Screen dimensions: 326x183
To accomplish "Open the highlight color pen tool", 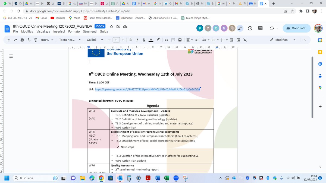I will [158, 40].
